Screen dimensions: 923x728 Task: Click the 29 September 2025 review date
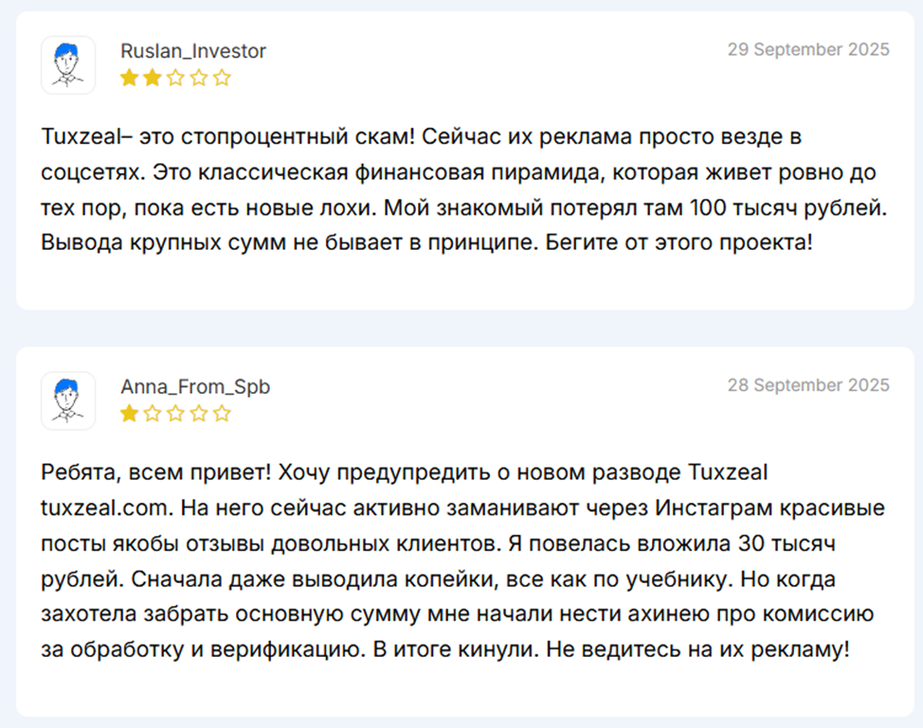coord(808,50)
